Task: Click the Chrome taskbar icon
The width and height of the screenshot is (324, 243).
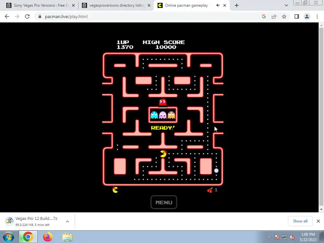Action: (x=28, y=237)
